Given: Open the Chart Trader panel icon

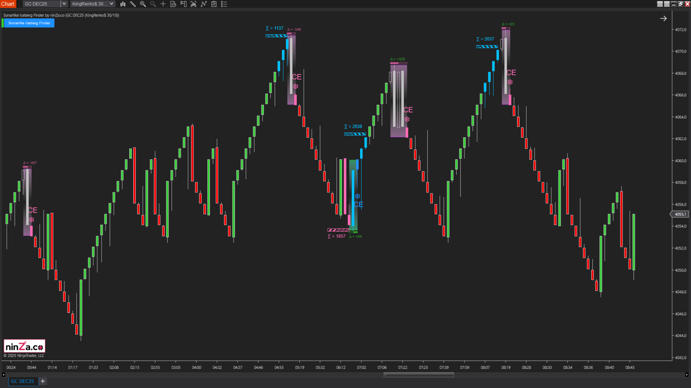Looking at the screenshot, I should pyautogui.click(x=183, y=4).
